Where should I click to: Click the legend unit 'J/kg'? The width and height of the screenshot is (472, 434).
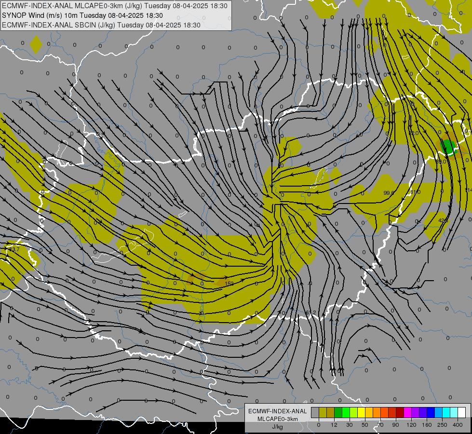tap(278, 427)
